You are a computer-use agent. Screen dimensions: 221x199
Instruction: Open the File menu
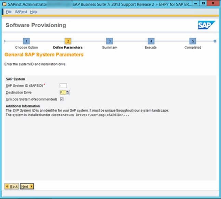(x=9, y=12)
